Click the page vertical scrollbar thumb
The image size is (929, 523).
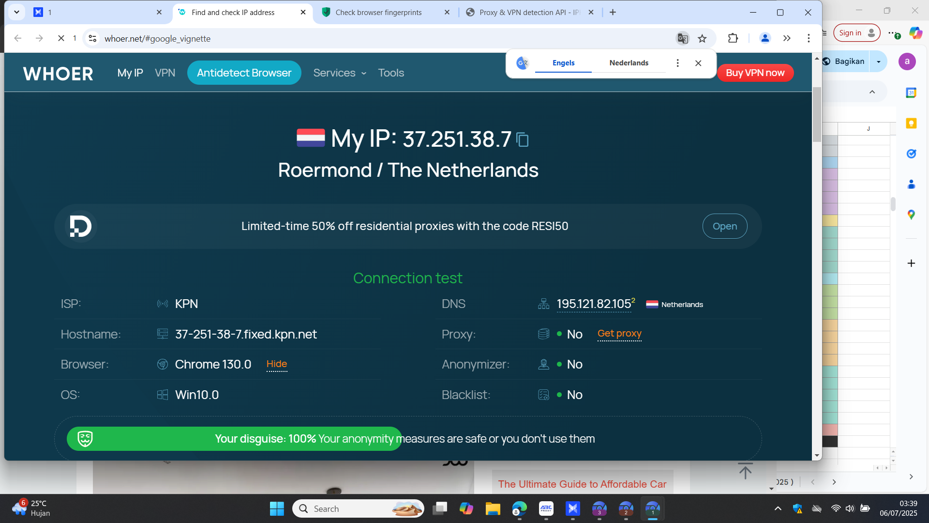click(817, 114)
